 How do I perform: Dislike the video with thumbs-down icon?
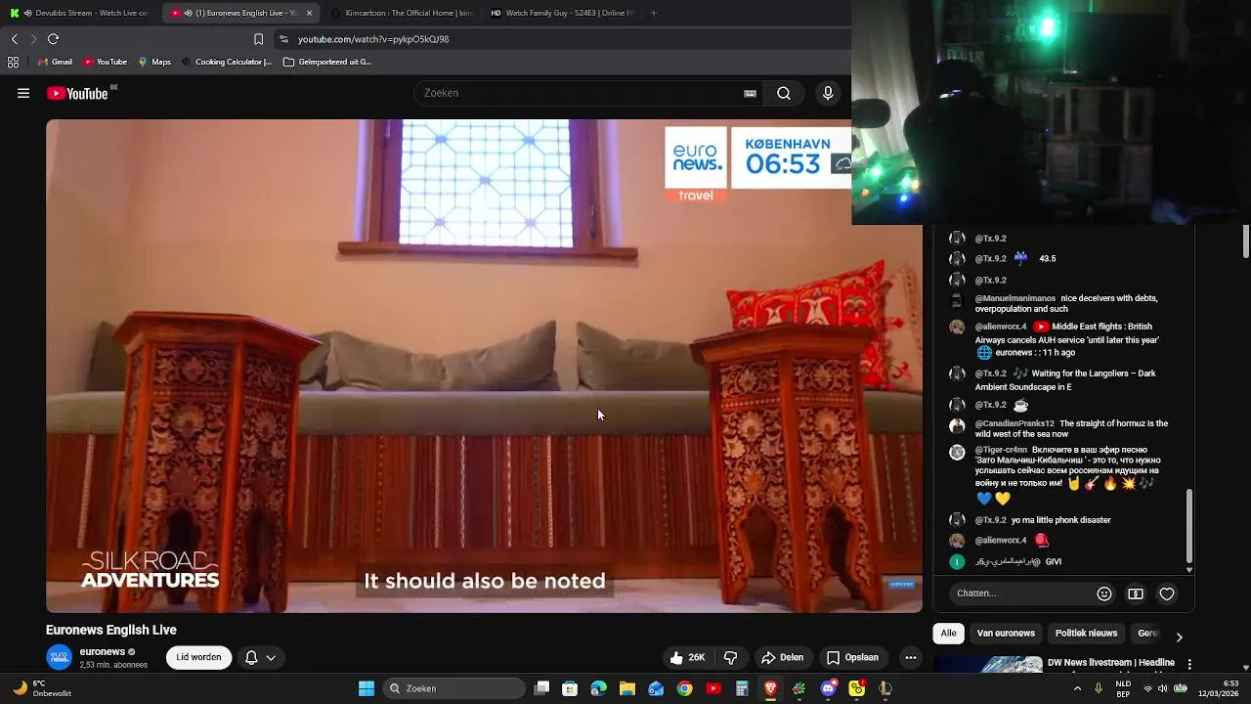[730, 657]
